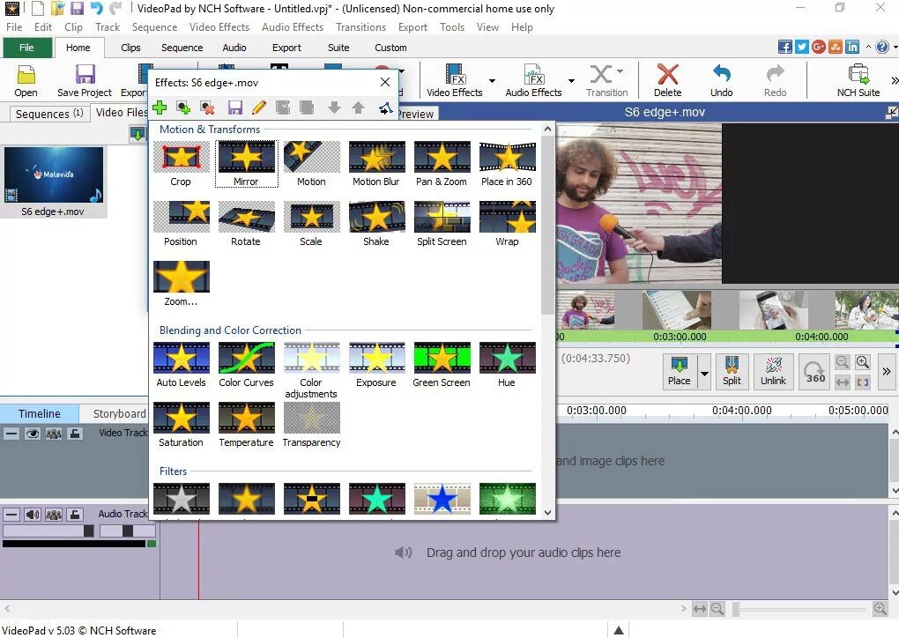Select the Split Screen effect

[442, 224]
